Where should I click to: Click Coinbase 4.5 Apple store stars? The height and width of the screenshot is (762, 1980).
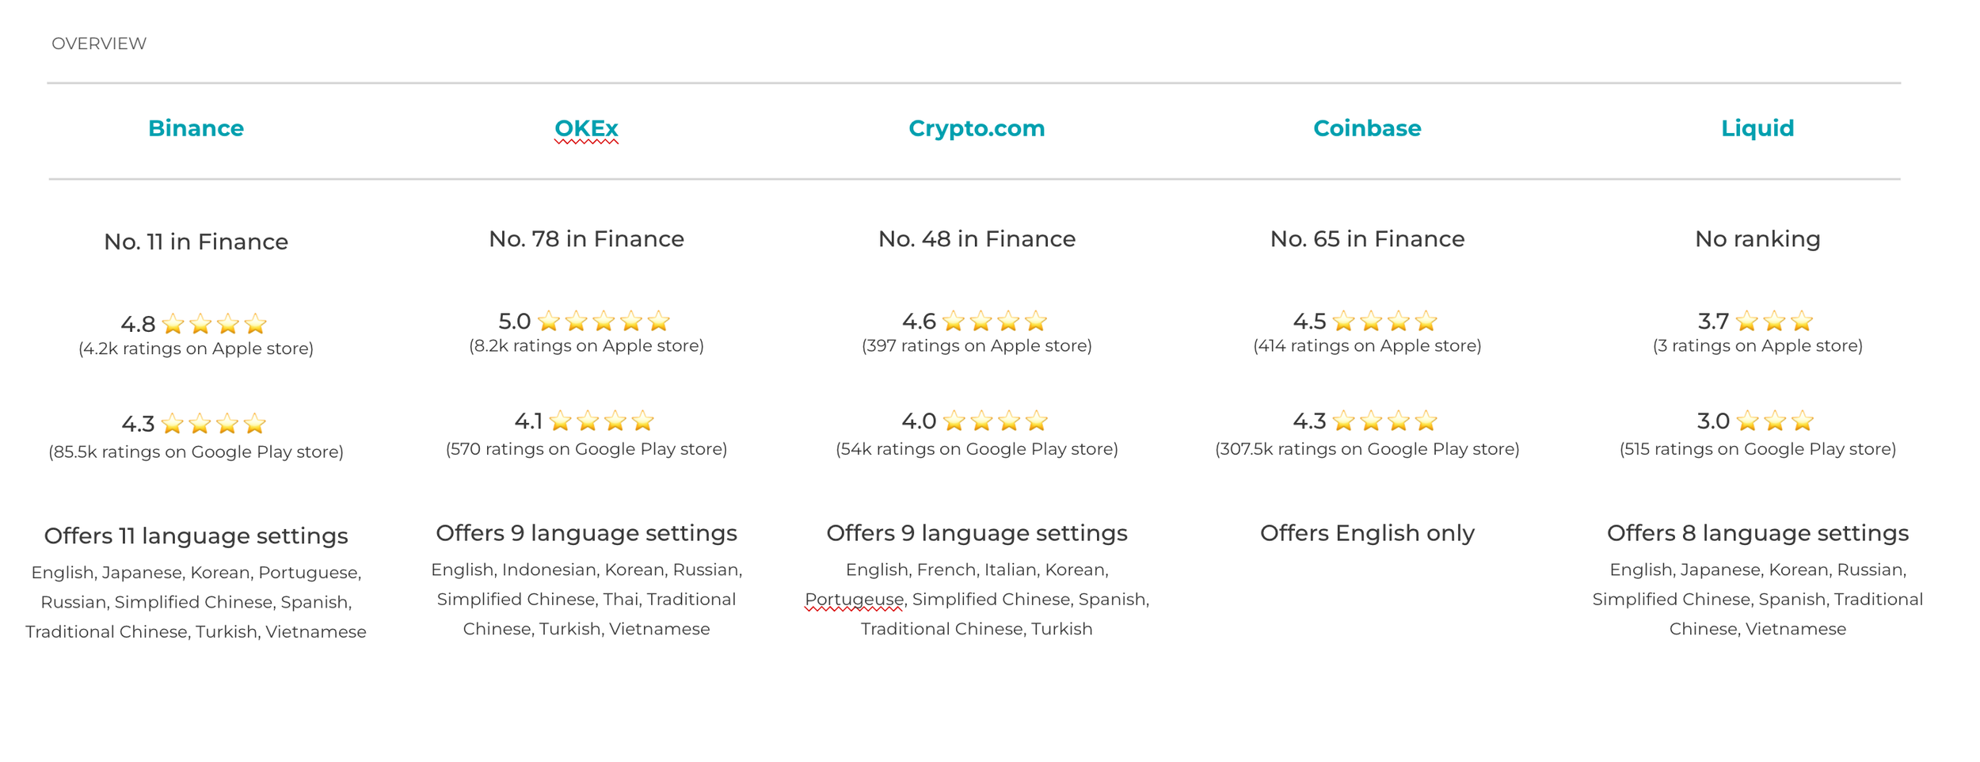click(1384, 321)
